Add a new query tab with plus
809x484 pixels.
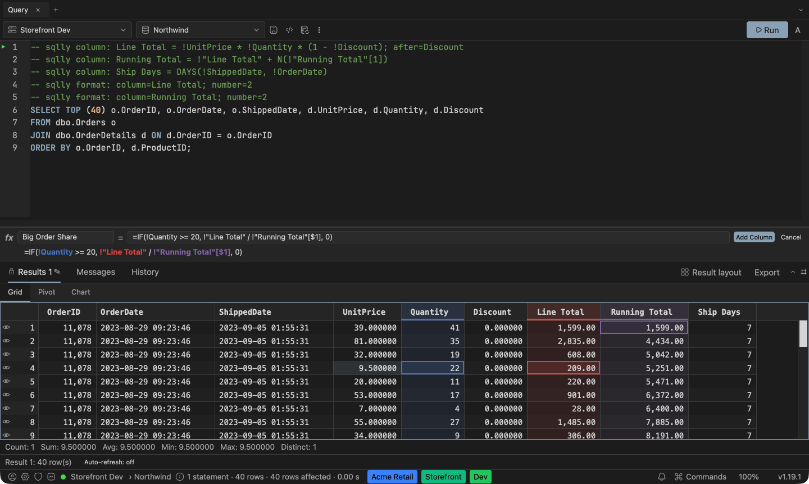[56, 10]
